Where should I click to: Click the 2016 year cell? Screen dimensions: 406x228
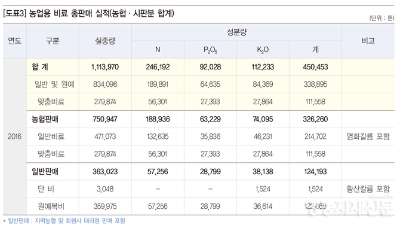tap(14, 136)
